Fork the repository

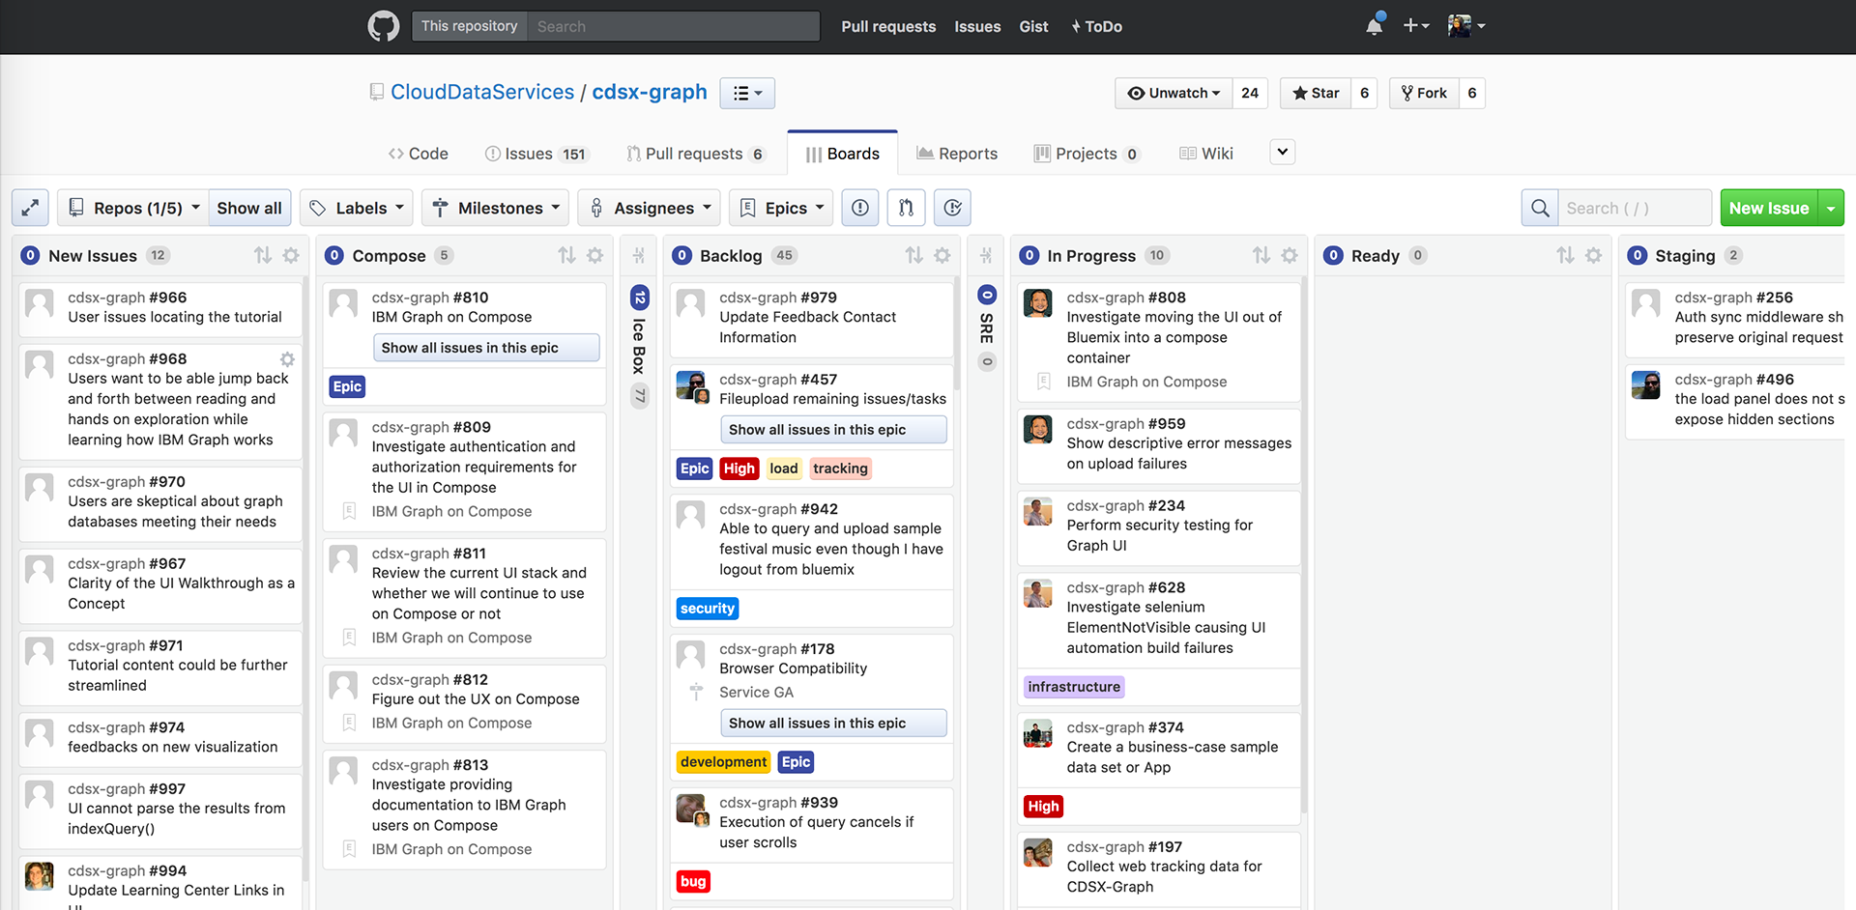click(x=1424, y=93)
